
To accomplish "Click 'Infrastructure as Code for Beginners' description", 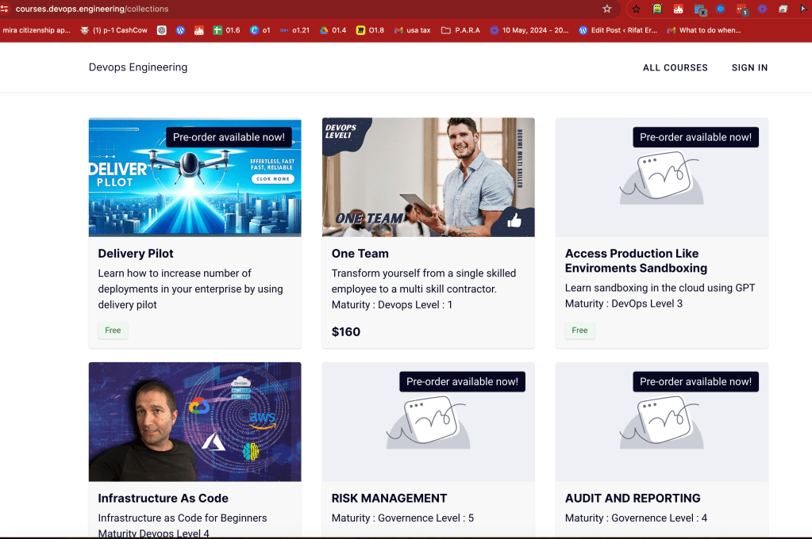I will 183,518.
